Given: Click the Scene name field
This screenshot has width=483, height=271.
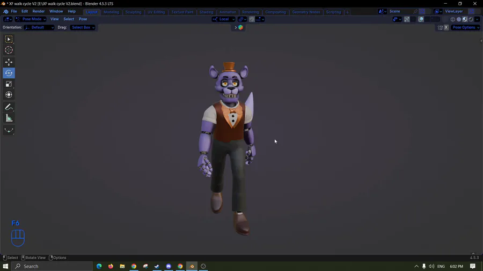Looking at the screenshot, I should point(400,11).
